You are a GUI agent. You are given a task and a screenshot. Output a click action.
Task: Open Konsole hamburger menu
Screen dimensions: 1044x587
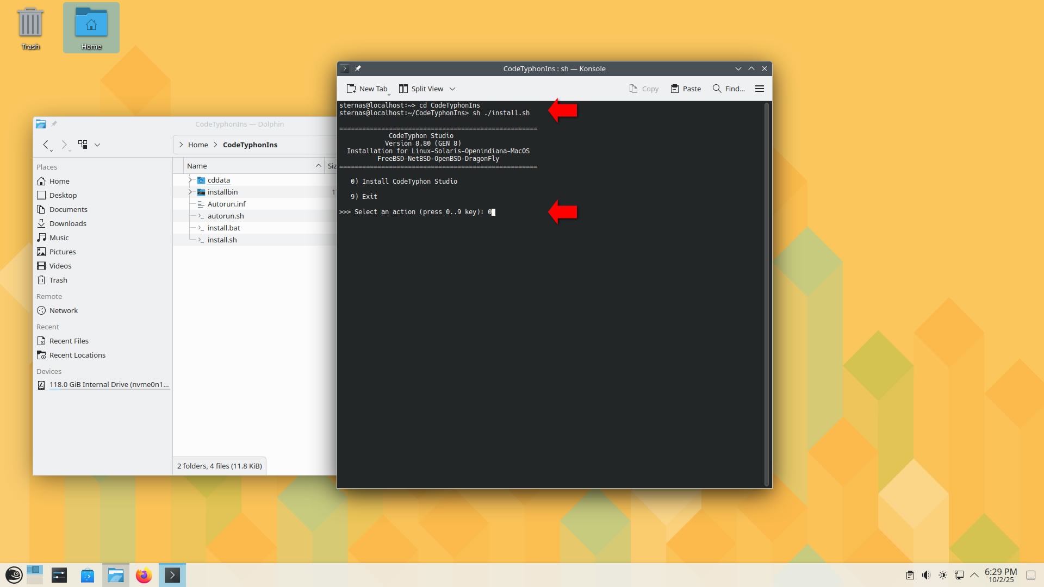click(x=760, y=89)
